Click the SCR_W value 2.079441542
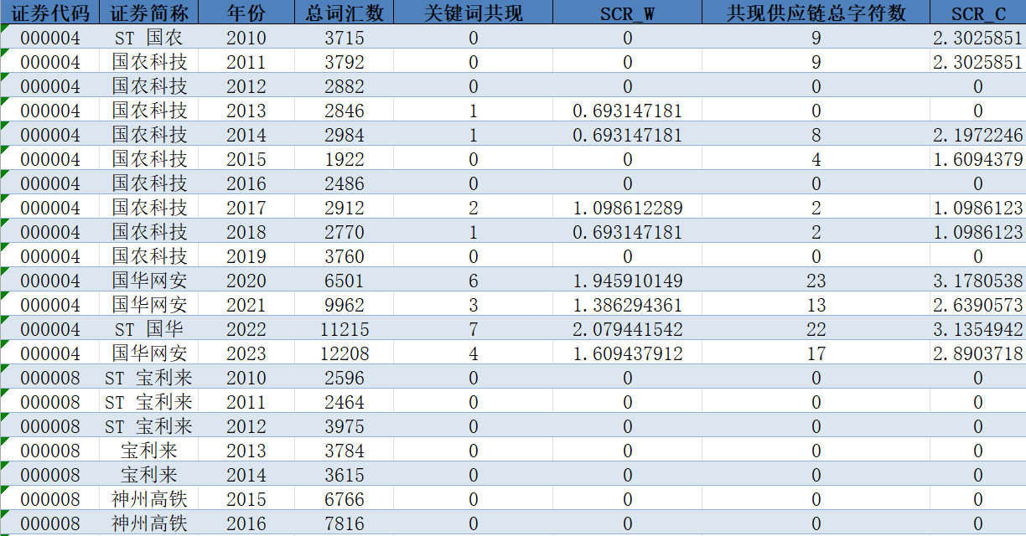1026x536 pixels. coord(628,329)
